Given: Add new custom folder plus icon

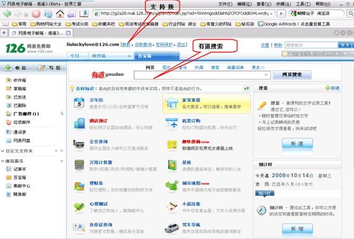Looking at the screenshot, I should click(62, 151).
